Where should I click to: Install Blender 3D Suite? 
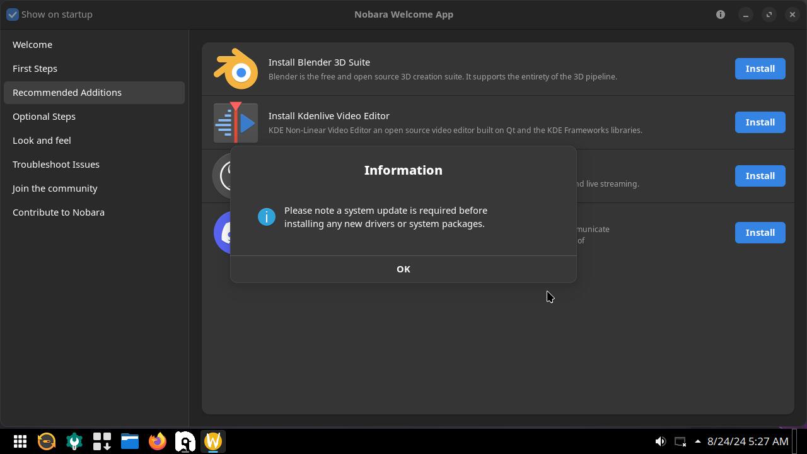[760, 69]
